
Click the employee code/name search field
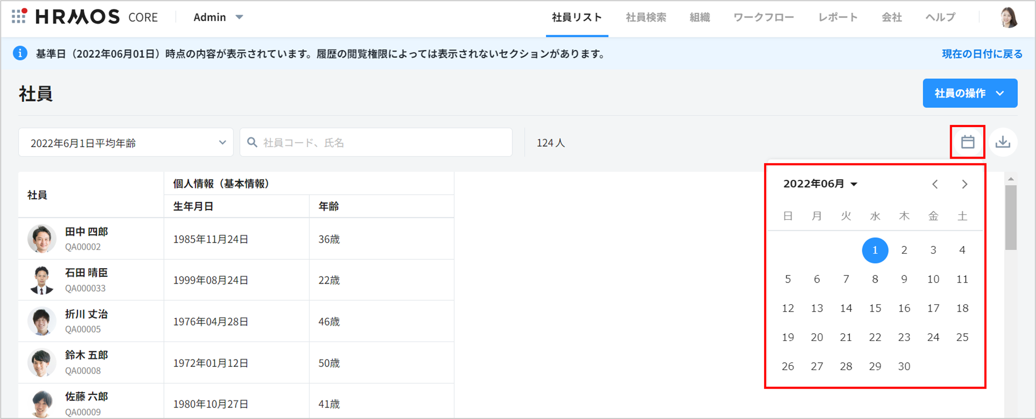coord(376,143)
